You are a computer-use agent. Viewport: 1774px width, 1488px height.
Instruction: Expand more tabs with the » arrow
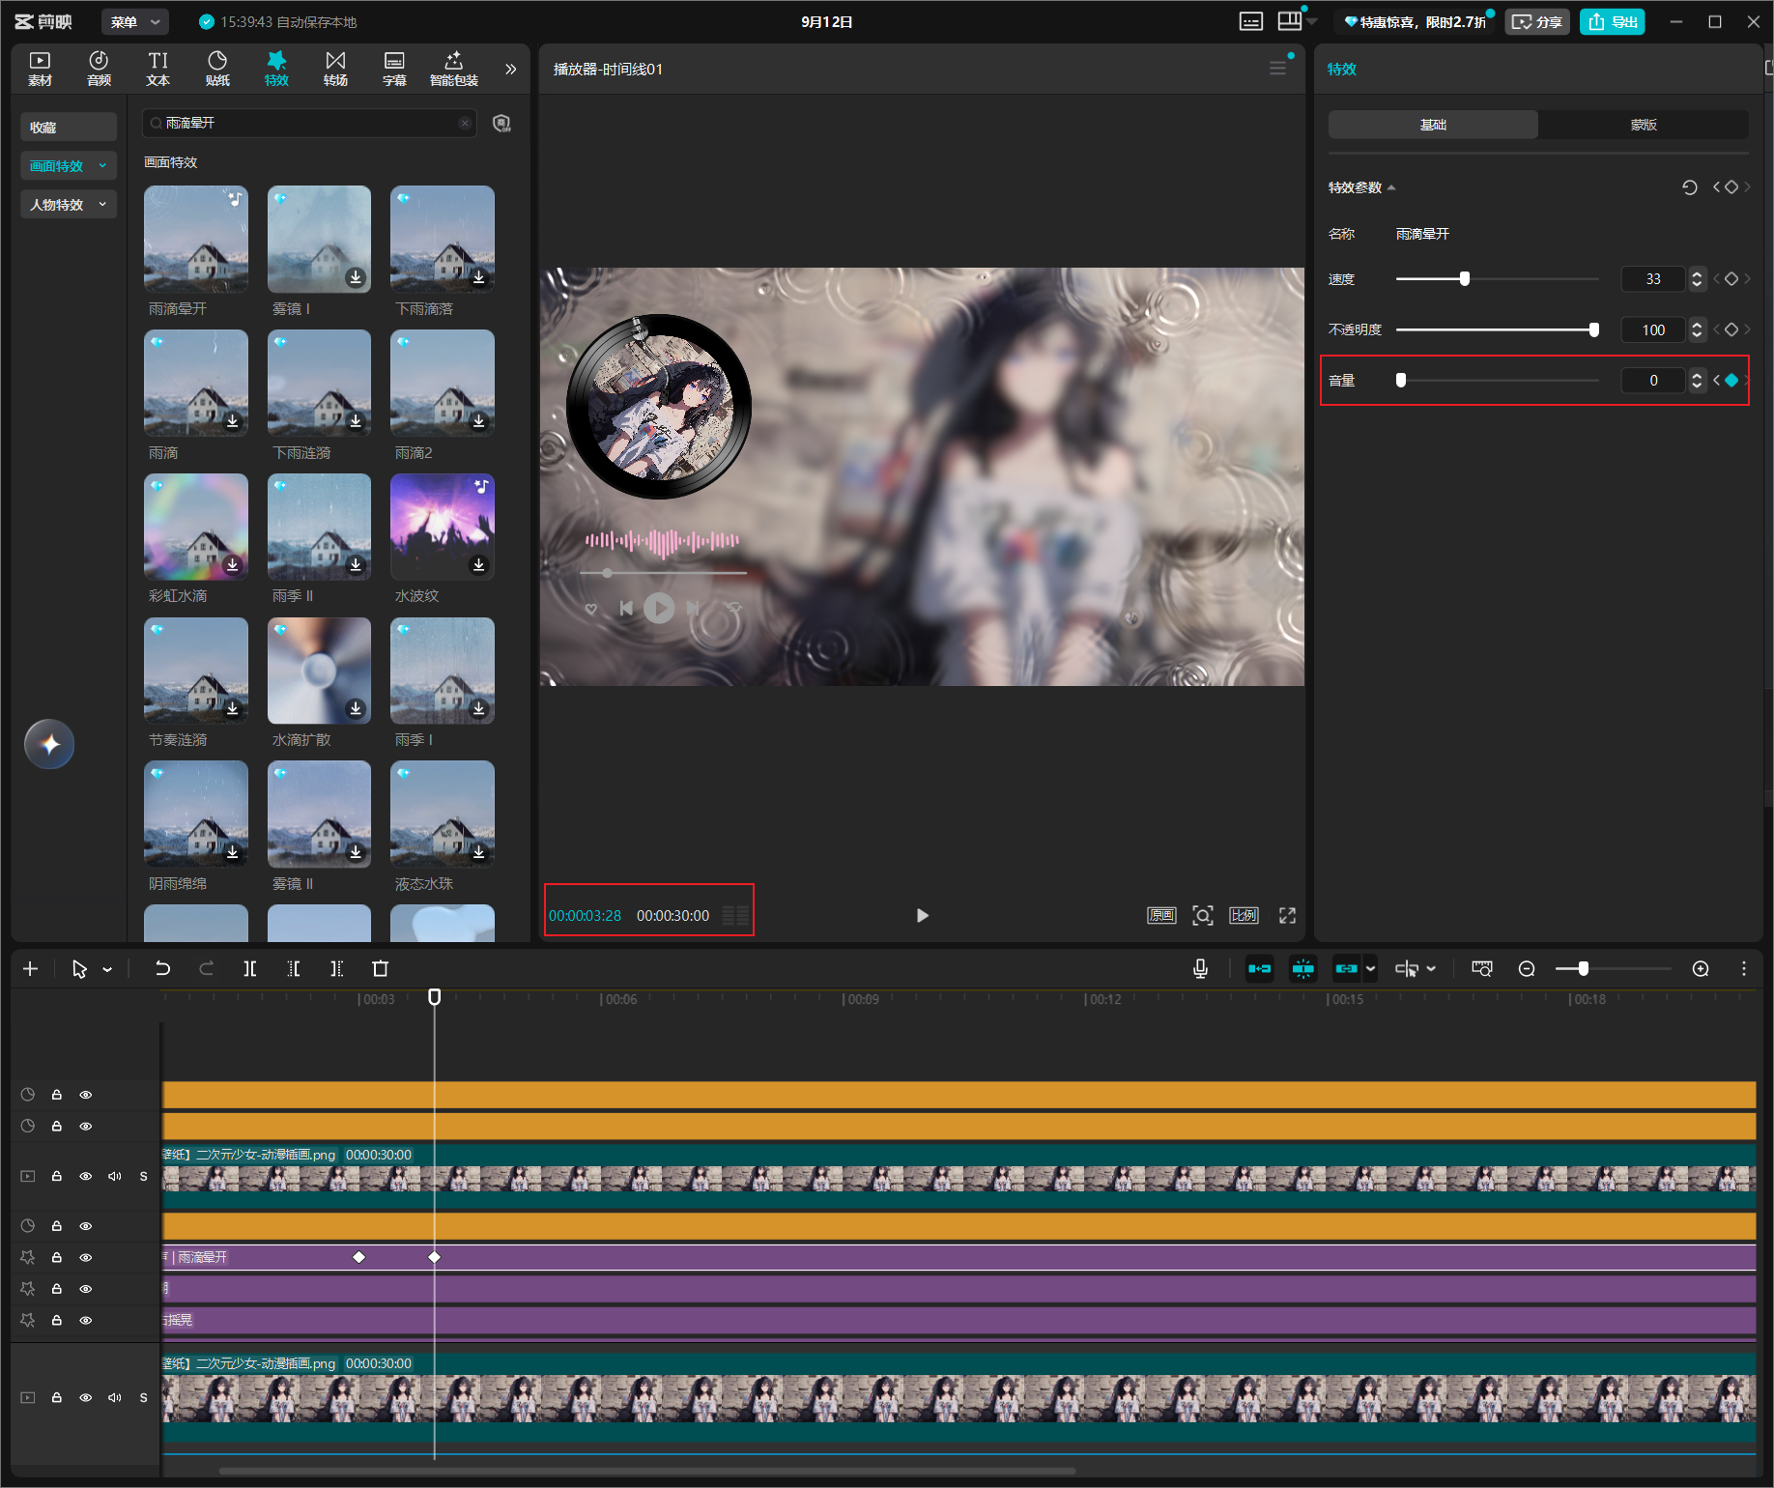click(511, 70)
